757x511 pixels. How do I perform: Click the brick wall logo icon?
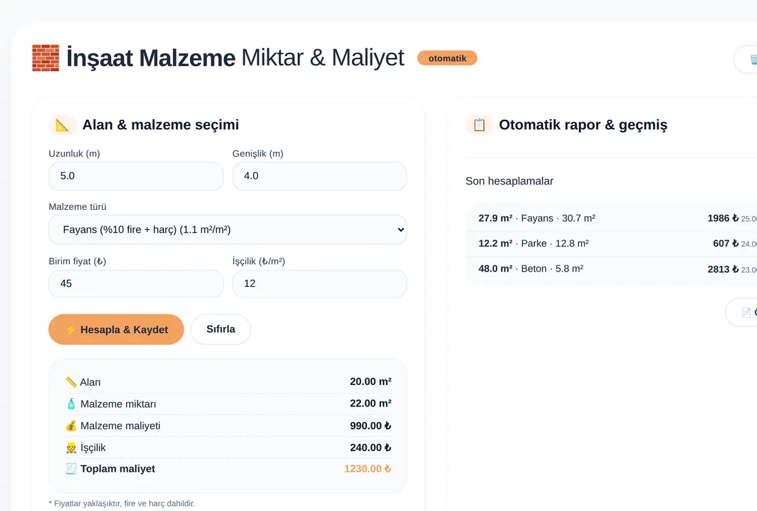point(45,58)
